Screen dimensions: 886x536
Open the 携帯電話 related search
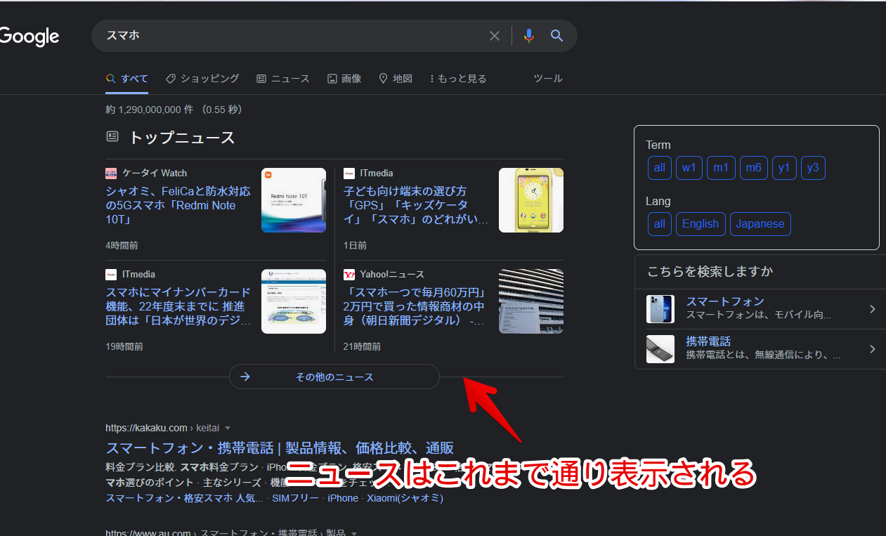click(708, 341)
